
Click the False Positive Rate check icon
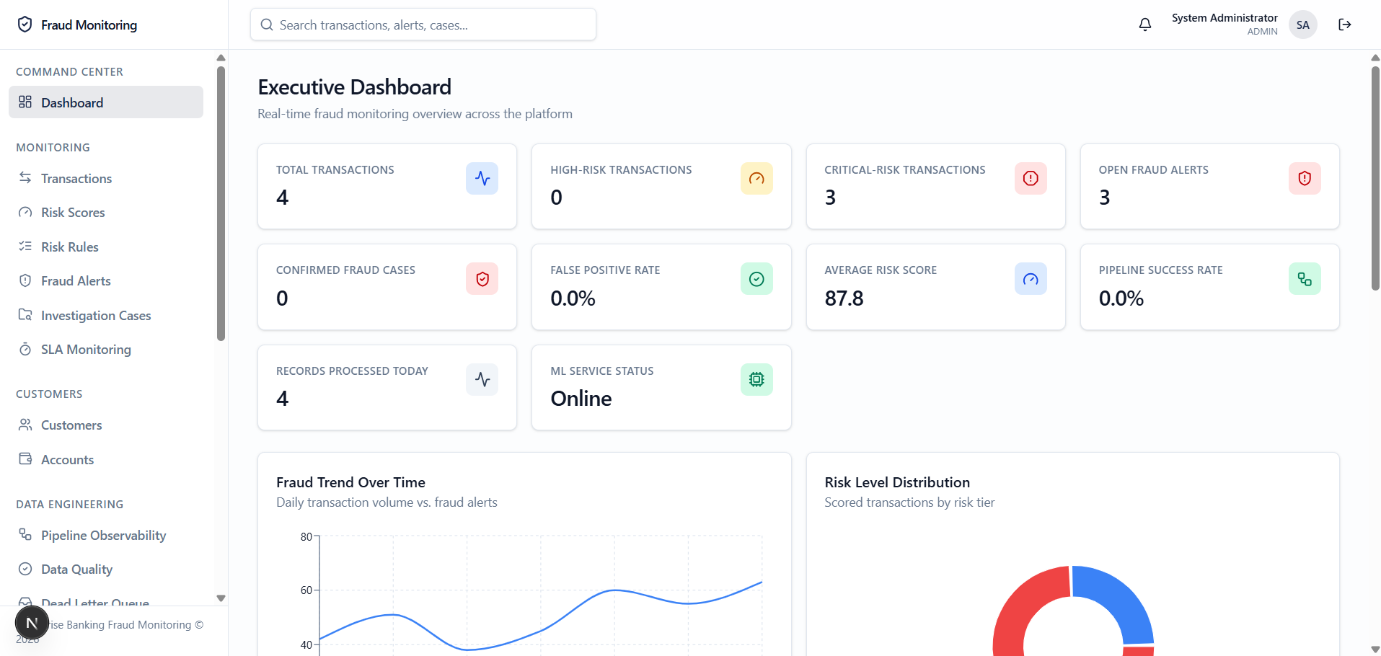tap(756, 279)
